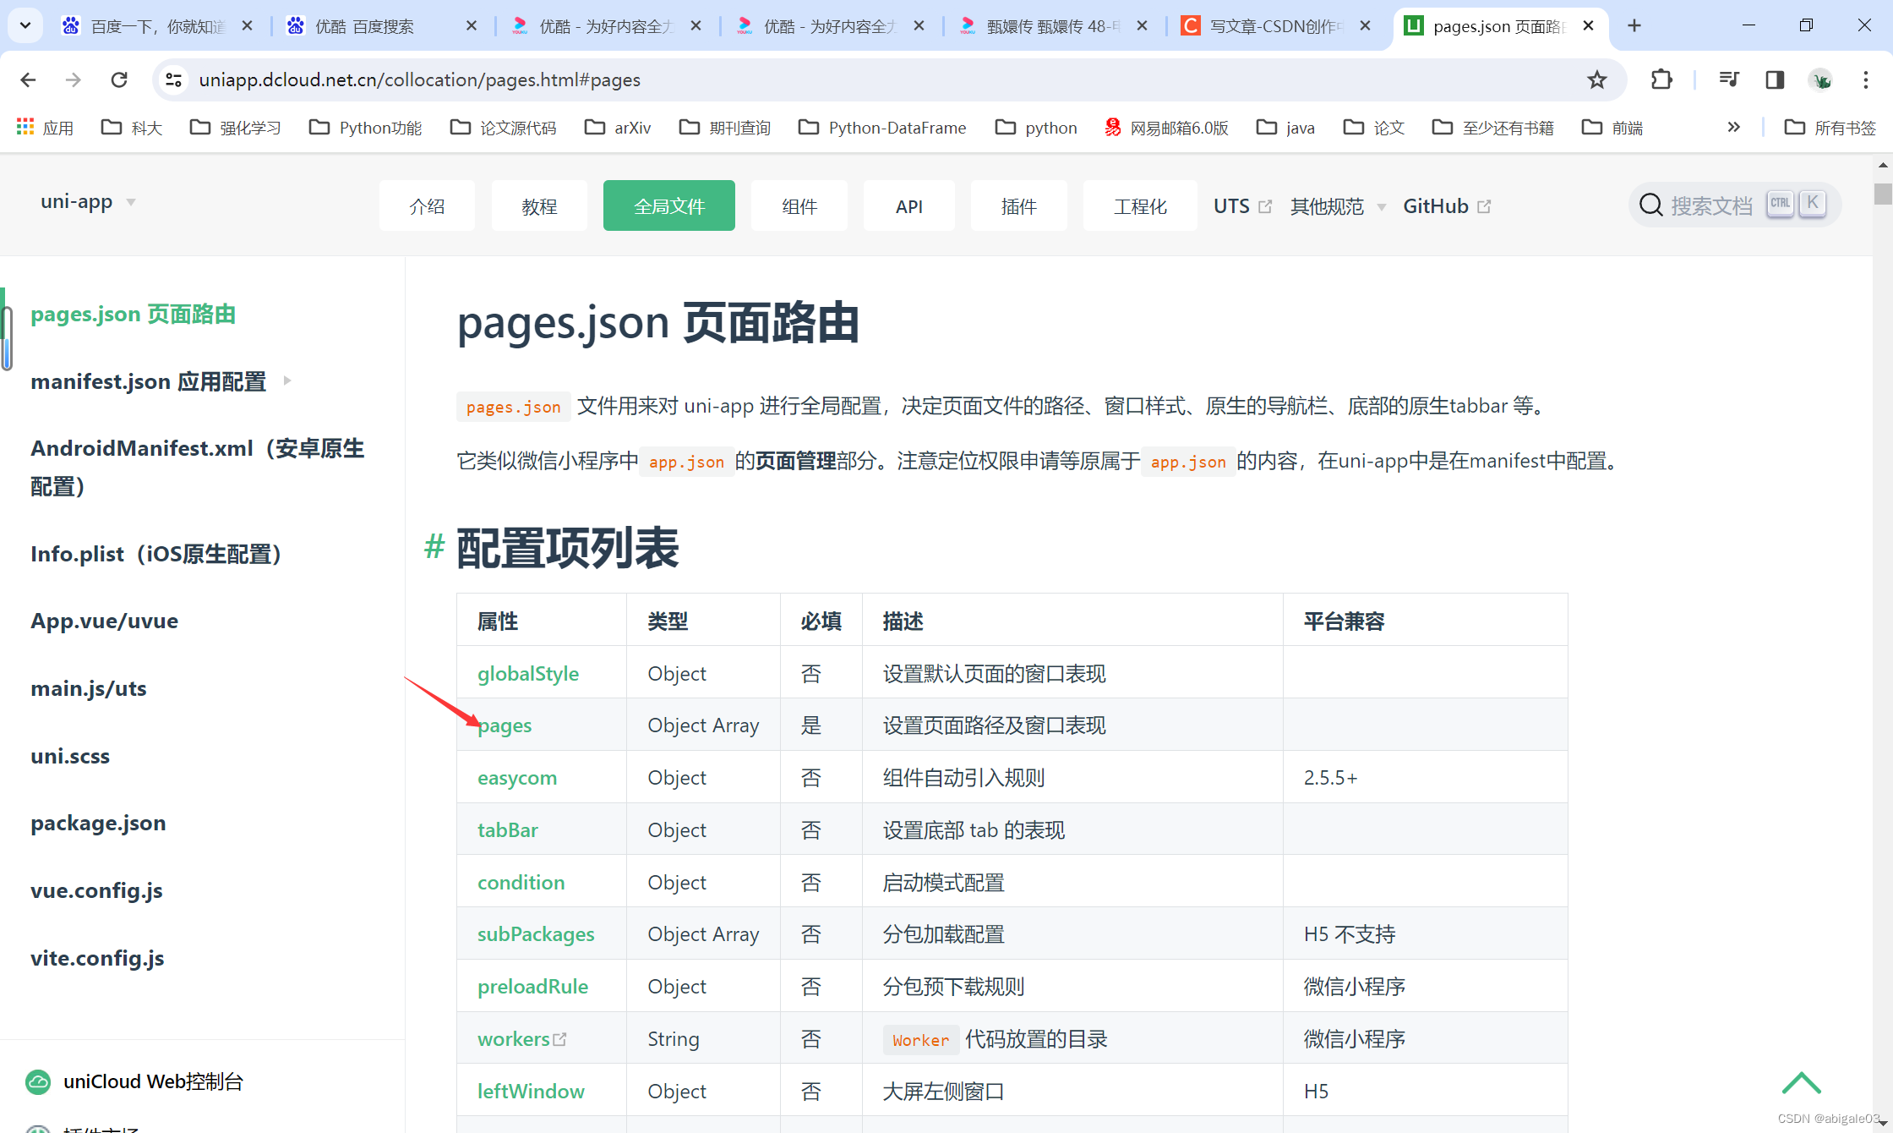Open the 教程 navigation tab
1893x1133 pixels.
(539, 205)
